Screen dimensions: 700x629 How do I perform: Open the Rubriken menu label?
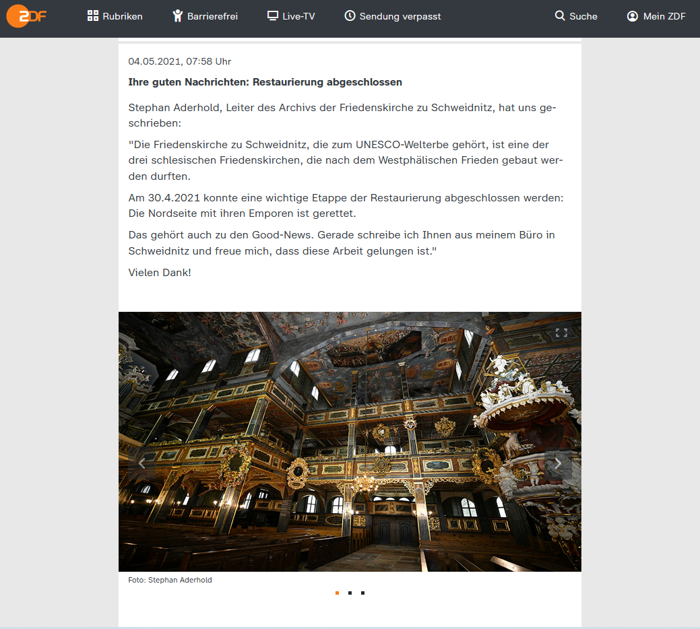pos(123,17)
